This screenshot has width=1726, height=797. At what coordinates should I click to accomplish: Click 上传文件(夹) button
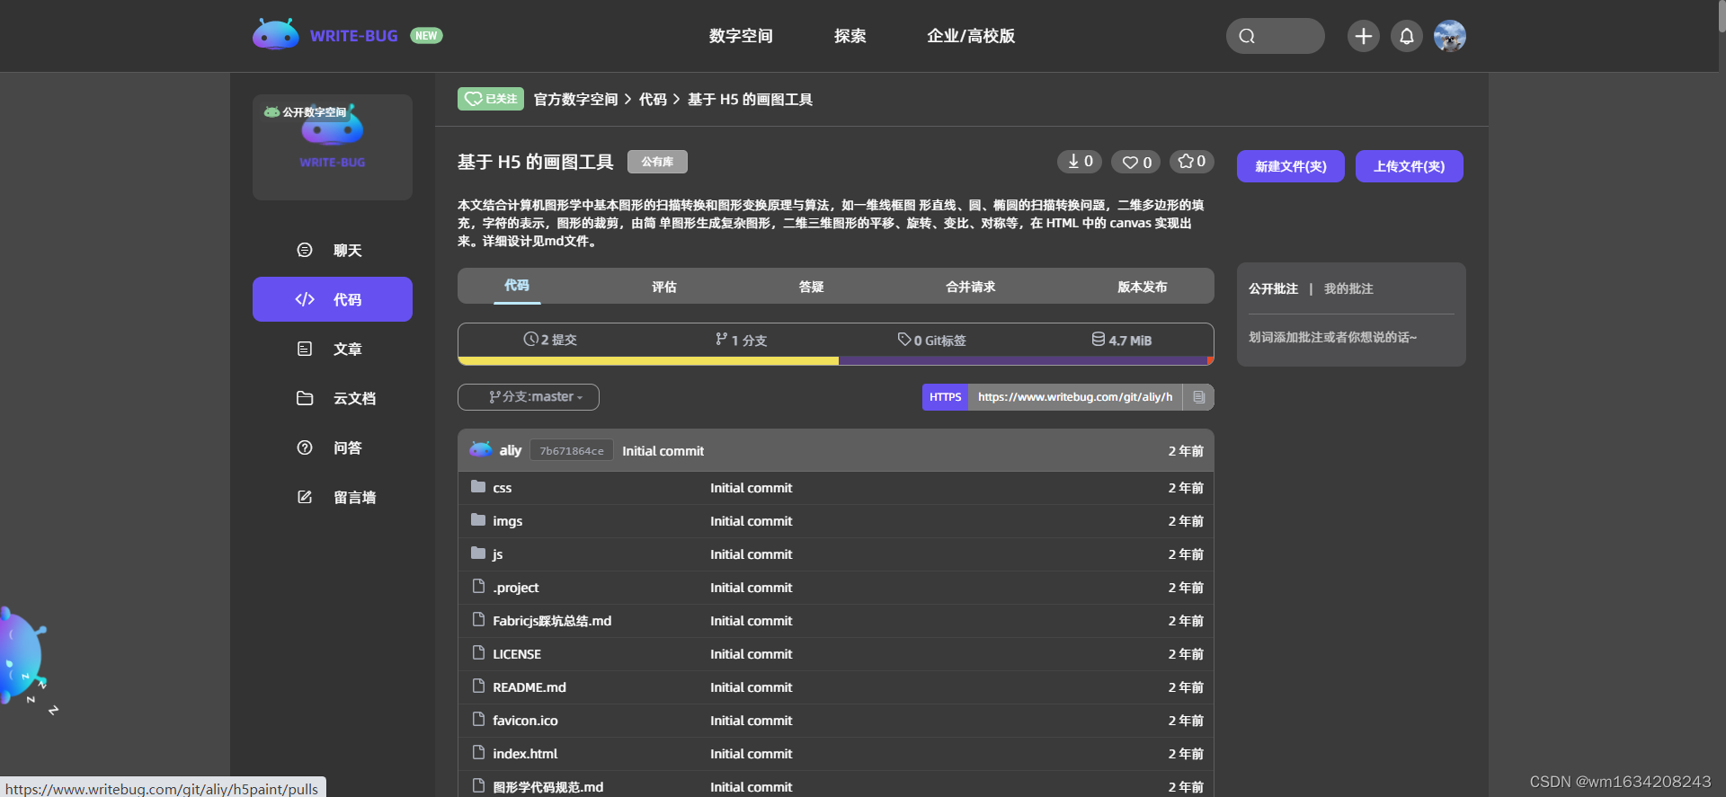(1410, 166)
